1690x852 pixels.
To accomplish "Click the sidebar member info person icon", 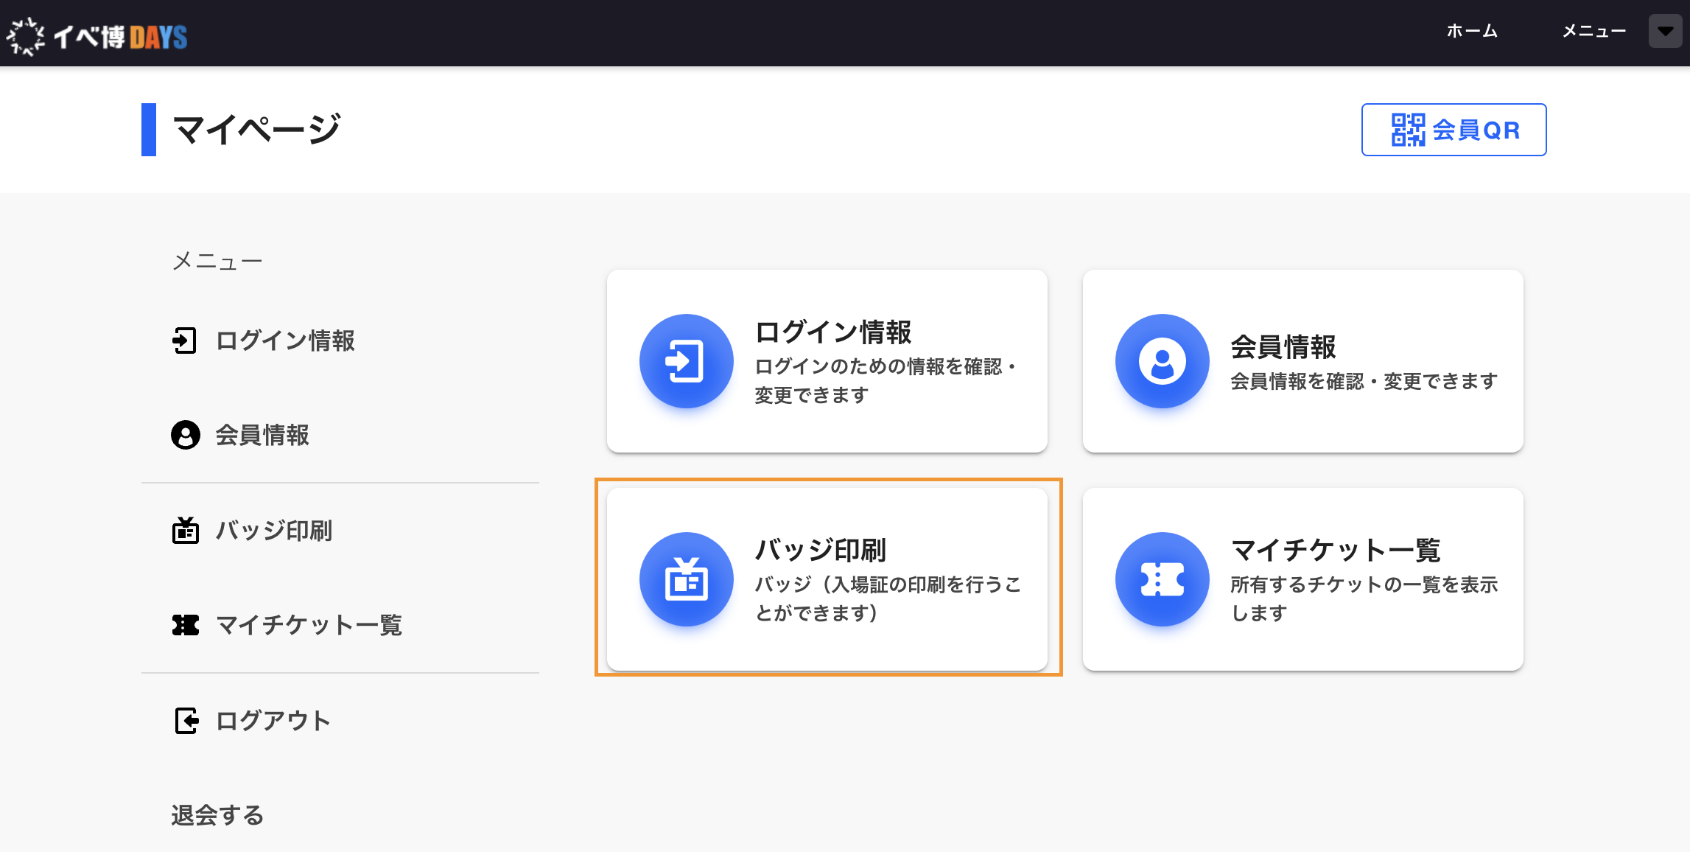I will (186, 435).
